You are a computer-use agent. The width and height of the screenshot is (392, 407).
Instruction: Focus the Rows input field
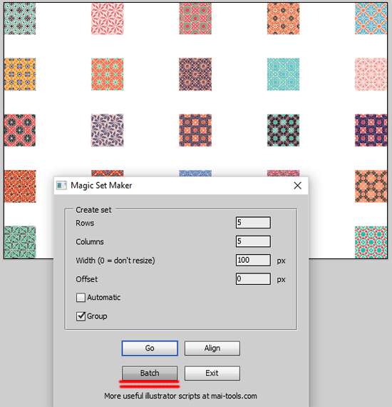point(253,223)
